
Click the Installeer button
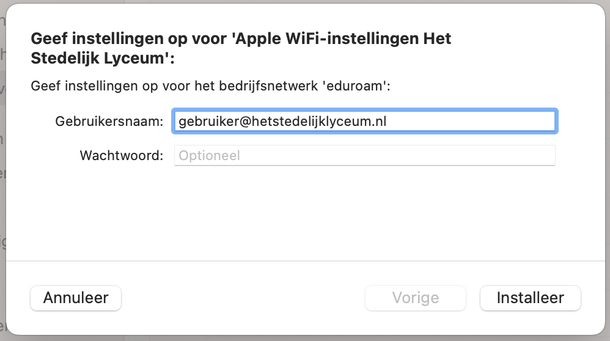tap(530, 298)
